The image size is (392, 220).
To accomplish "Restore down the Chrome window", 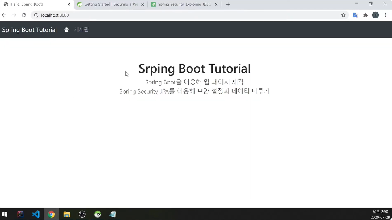I will pyautogui.click(x=371, y=4).
